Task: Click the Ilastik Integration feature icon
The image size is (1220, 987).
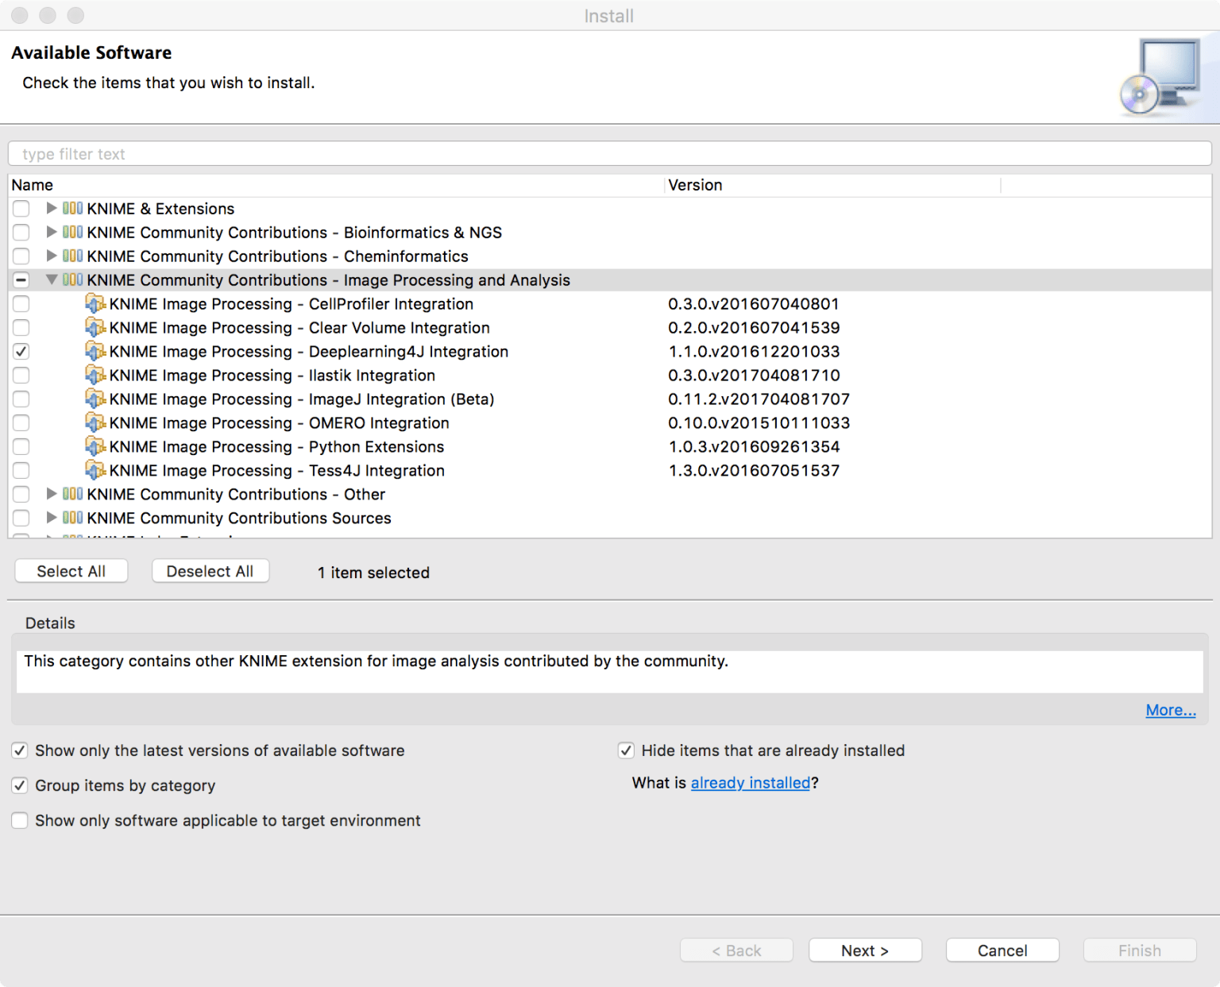Action: coord(95,375)
